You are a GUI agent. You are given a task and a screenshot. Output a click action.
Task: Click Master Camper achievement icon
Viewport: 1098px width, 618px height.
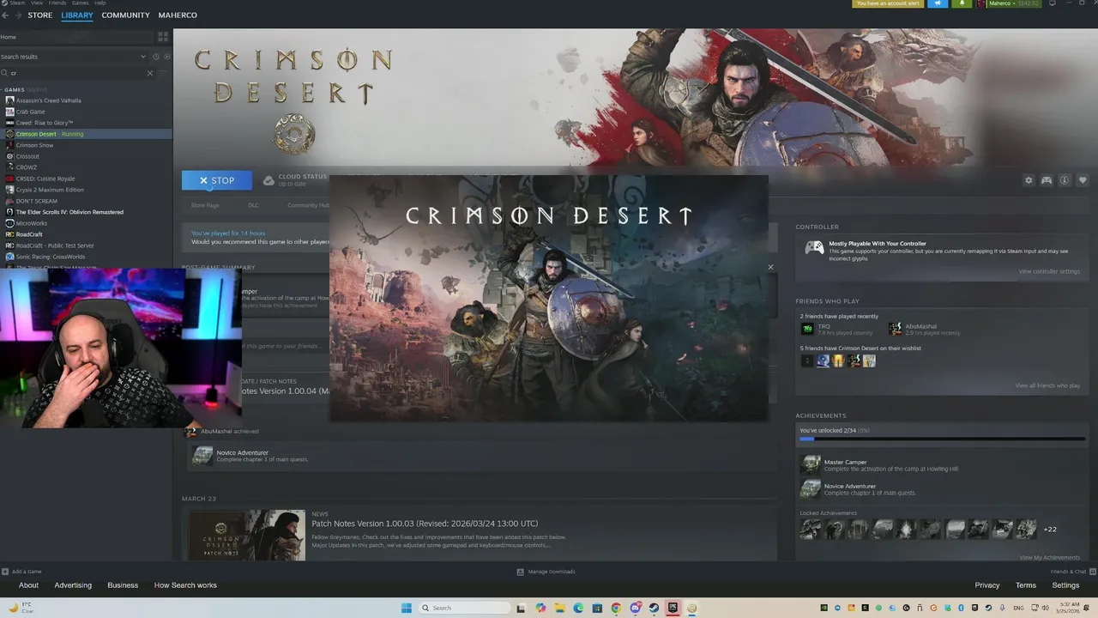tap(810, 464)
